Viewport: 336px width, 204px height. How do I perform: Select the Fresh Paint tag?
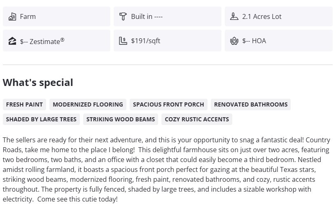pos(24,104)
